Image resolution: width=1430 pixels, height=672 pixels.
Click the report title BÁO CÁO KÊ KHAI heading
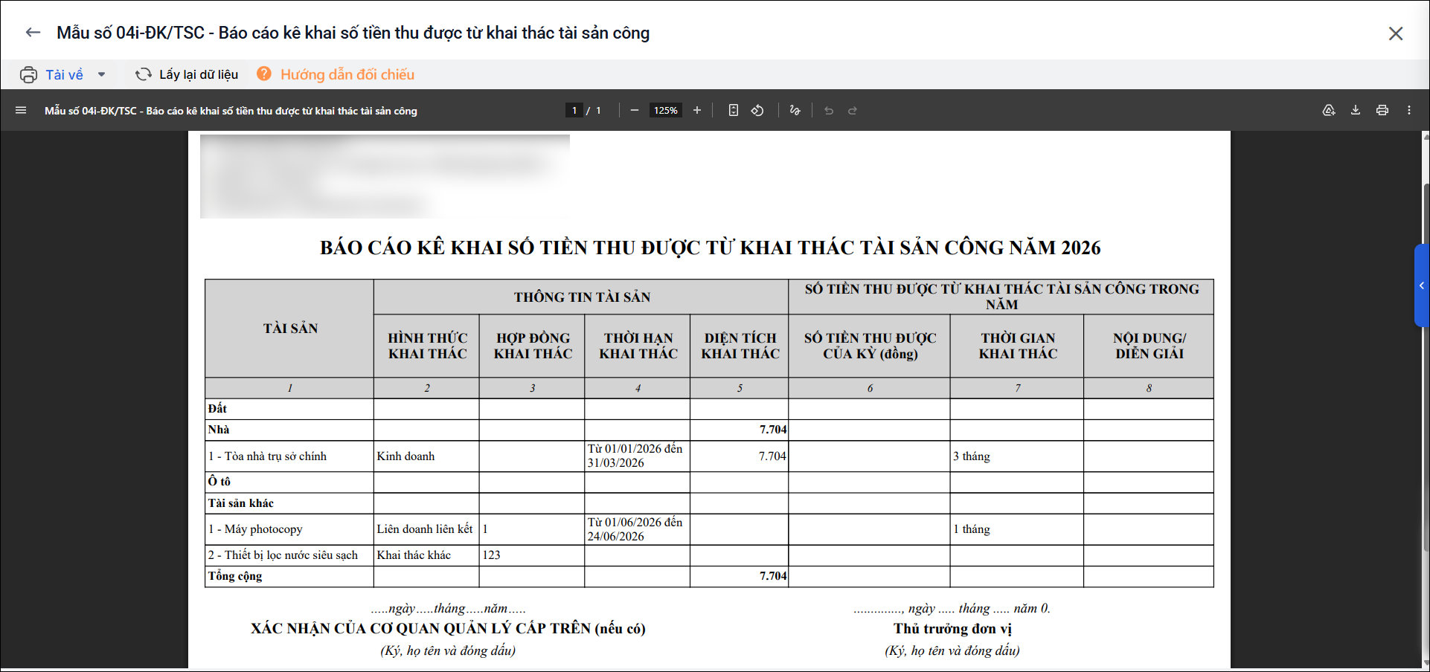pyautogui.click(x=710, y=248)
